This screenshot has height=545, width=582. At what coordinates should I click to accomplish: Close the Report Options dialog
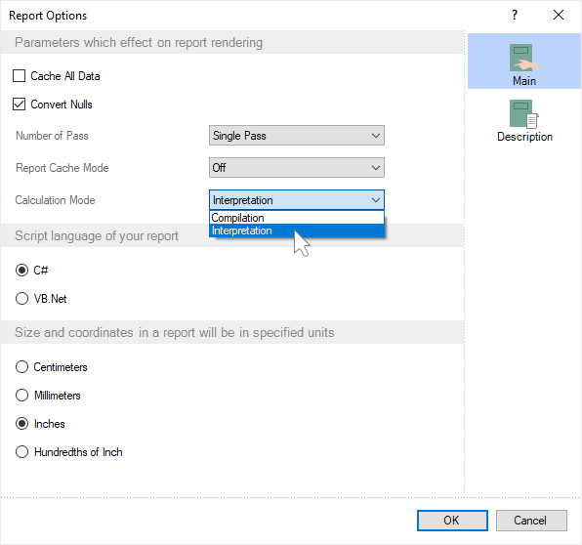click(x=559, y=16)
